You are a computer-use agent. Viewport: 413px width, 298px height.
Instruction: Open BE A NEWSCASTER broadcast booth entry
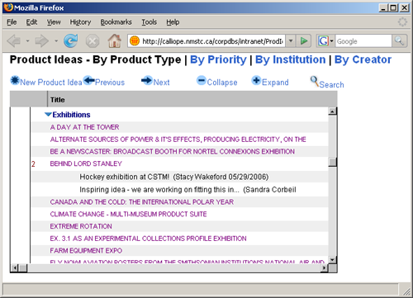[173, 152]
